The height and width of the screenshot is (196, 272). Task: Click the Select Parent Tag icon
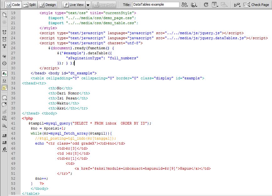pos(4,56)
